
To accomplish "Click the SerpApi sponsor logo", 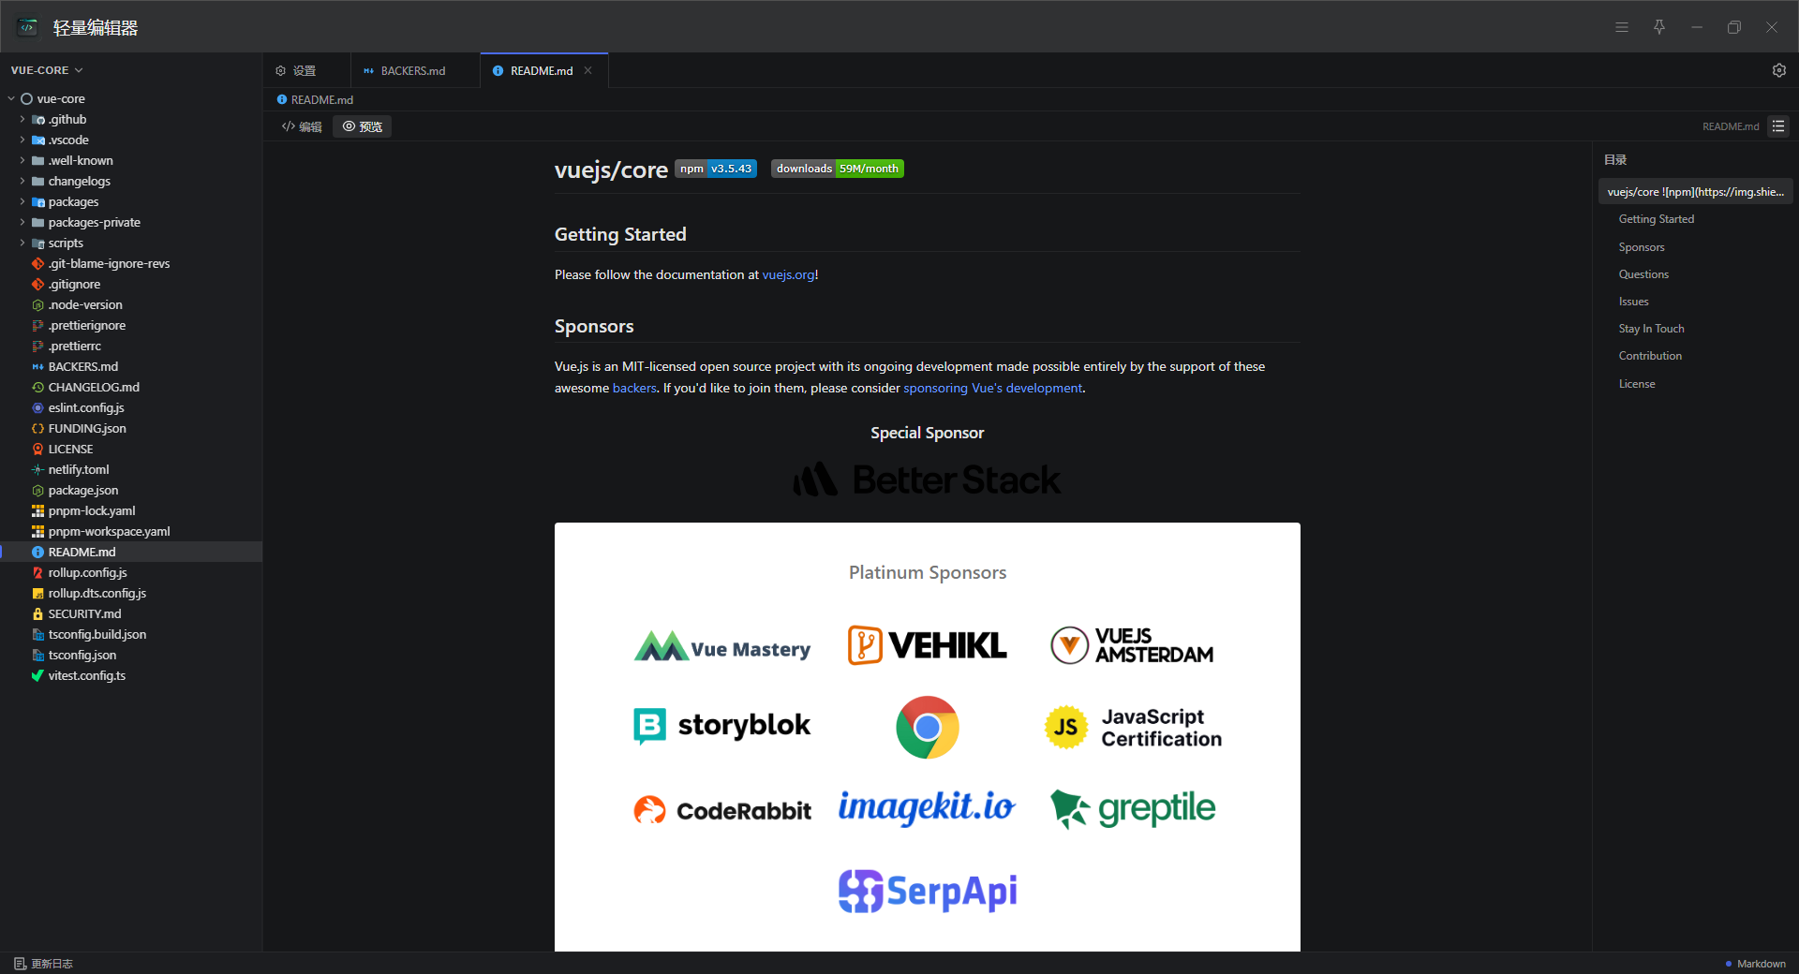I will point(928,891).
